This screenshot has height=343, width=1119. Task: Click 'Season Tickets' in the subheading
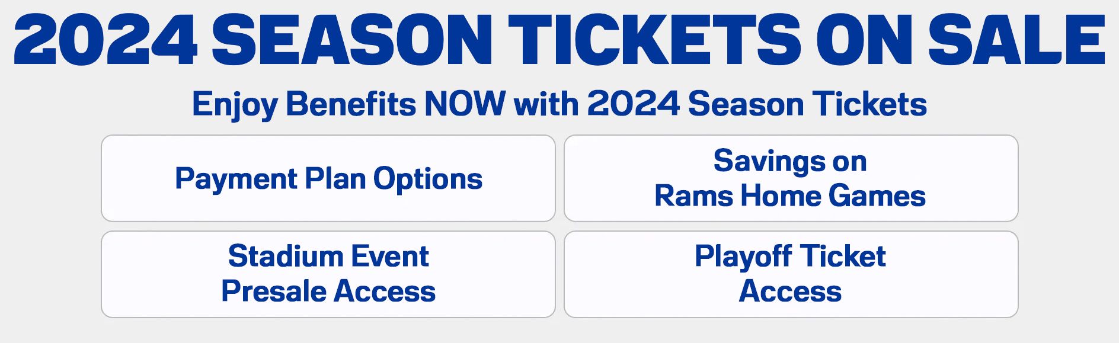point(807,104)
